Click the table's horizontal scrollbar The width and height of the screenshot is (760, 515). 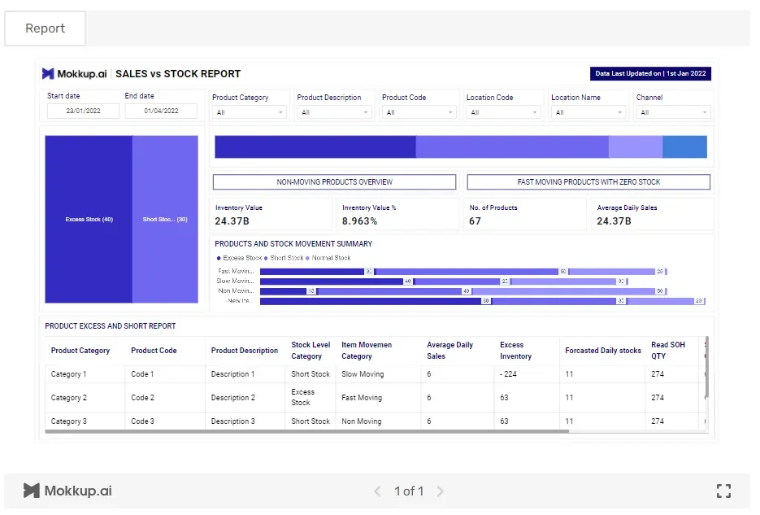point(306,431)
